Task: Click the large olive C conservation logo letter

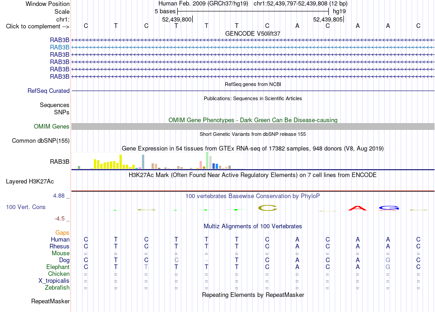Action: 267,208
